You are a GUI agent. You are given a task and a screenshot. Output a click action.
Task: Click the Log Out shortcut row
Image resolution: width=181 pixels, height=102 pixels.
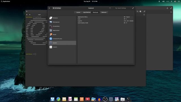(x=105, y=21)
